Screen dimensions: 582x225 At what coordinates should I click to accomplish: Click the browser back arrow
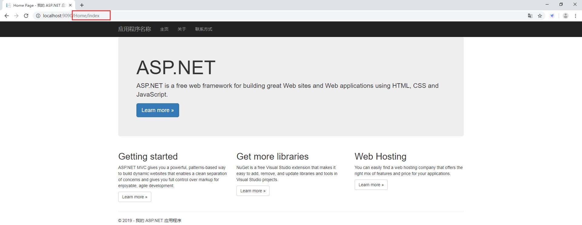(x=7, y=16)
